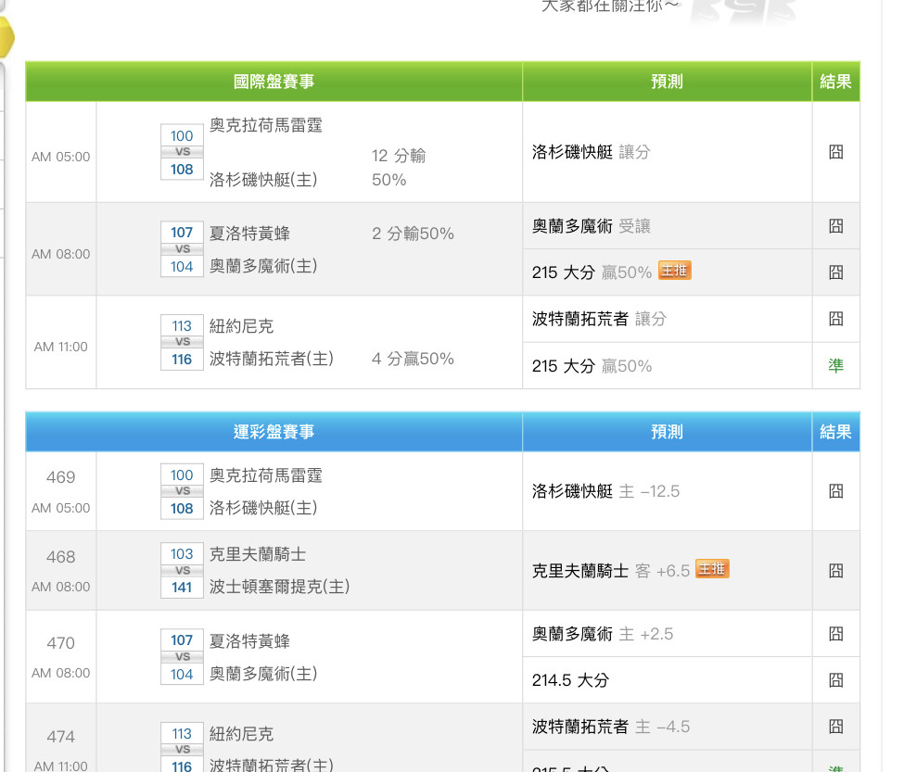This screenshot has width=904, height=772.
Task: Click AM 08:00 under game 468
Action: [x=60, y=587]
